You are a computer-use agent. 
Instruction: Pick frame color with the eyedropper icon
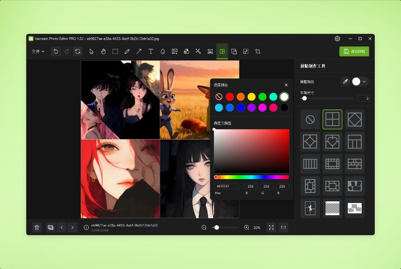pyautogui.click(x=345, y=81)
